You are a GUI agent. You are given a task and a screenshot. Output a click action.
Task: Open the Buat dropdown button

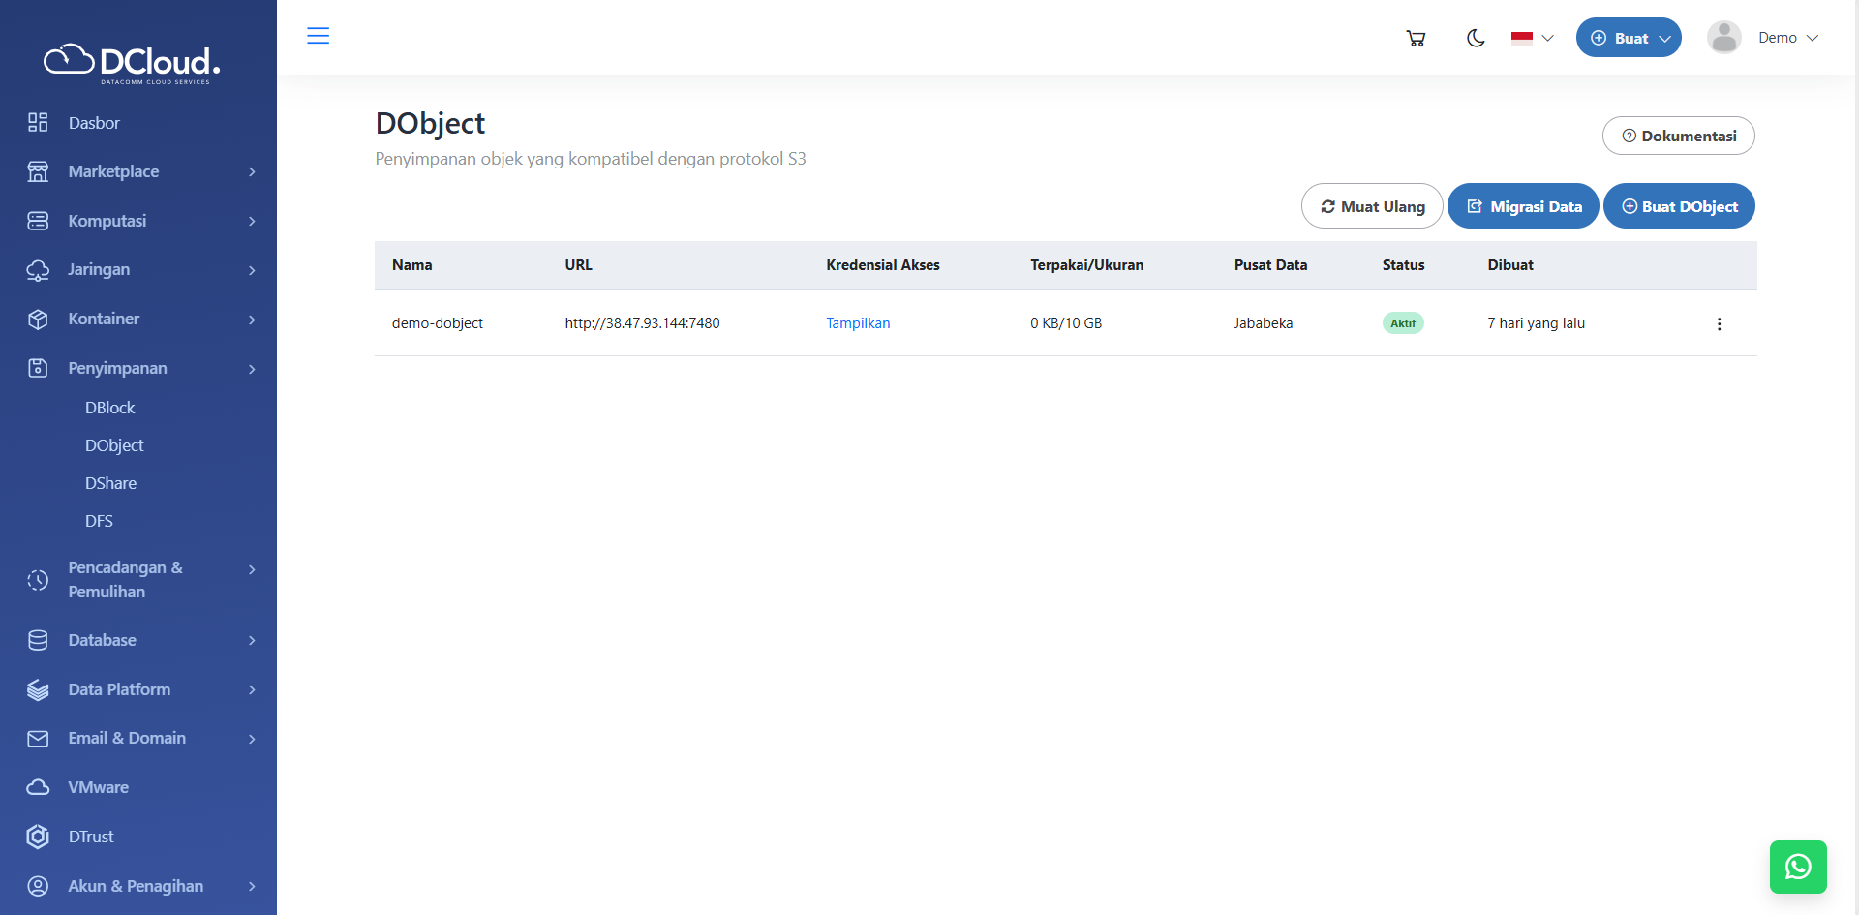(1629, 39)
